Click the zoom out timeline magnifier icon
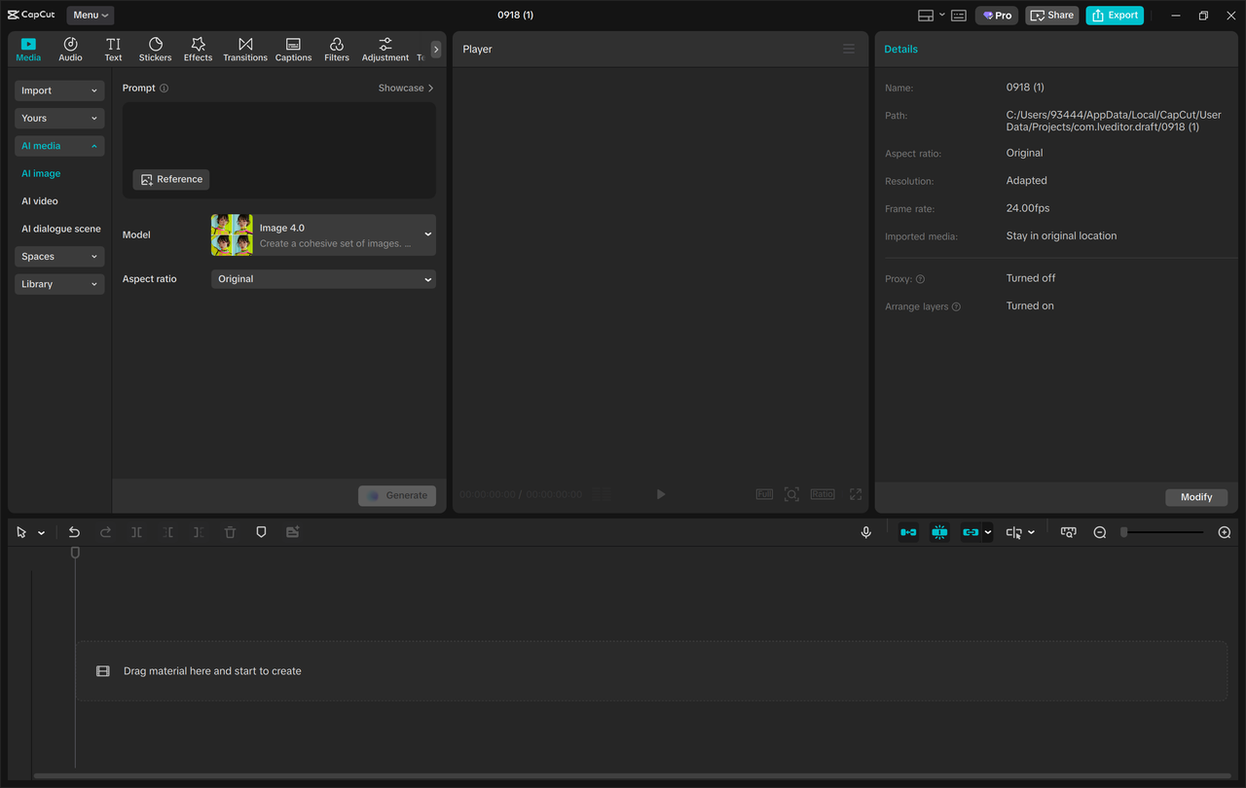Screen dimensions: 1246x788 (1100, 532)
